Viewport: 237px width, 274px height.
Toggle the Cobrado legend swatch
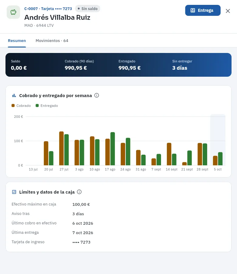[x=13, y=106]
